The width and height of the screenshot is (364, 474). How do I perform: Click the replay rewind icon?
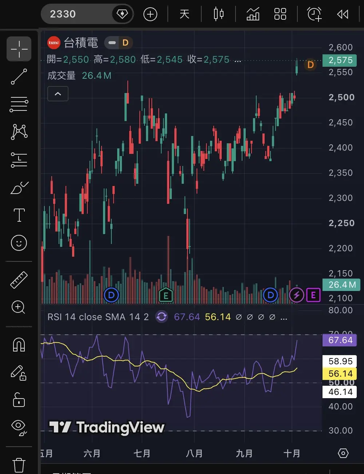point(343,14)
